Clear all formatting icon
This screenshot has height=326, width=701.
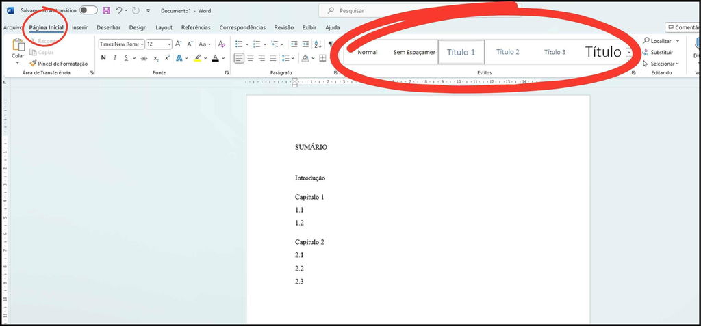[x=221, y=44]
